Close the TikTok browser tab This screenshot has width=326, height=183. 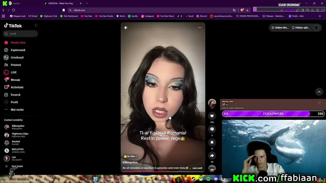click(x=81, y=3)
